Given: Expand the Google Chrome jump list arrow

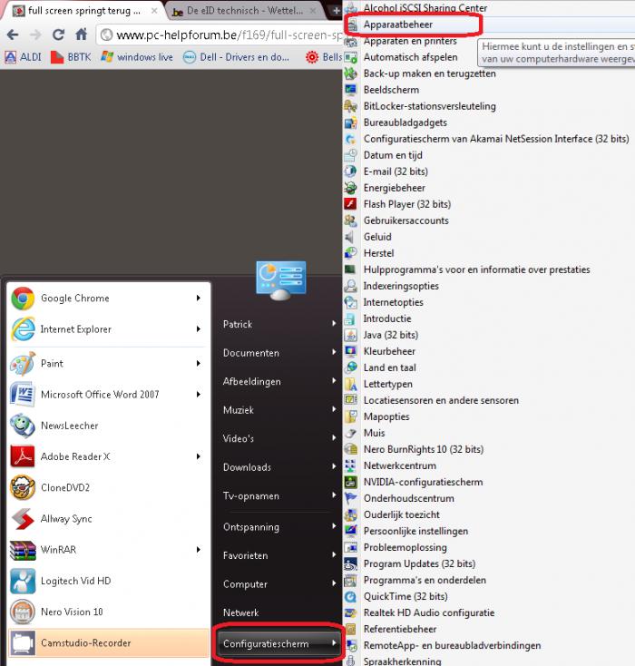Looking at the screenshot, I should (x=199, y=299).
